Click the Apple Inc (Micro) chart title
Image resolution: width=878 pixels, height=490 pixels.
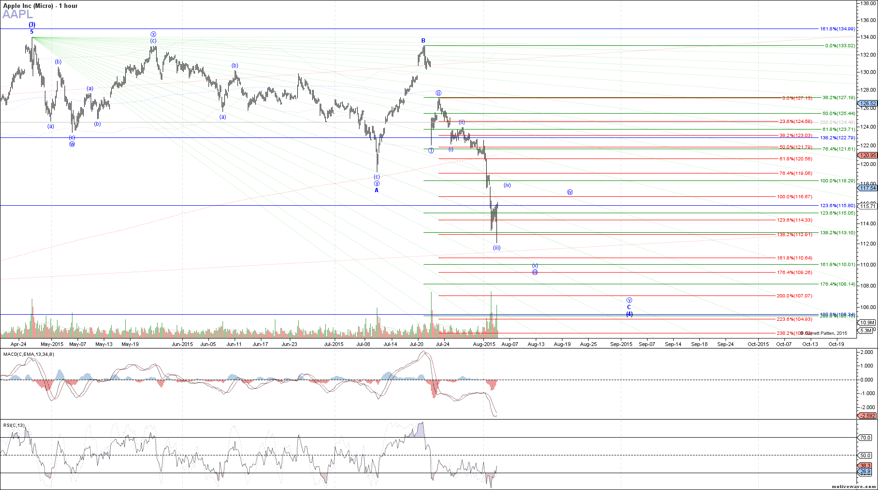(41, 6)
